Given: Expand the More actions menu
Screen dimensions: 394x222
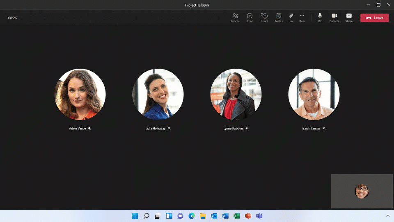Looking at the screenshot, I should point(302,18).
